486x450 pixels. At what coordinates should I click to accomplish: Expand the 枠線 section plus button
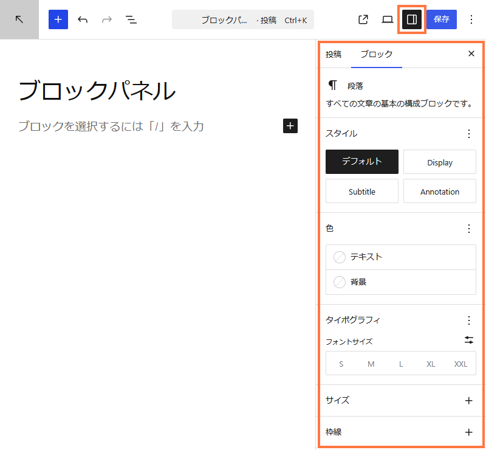(x=468, y=432)
